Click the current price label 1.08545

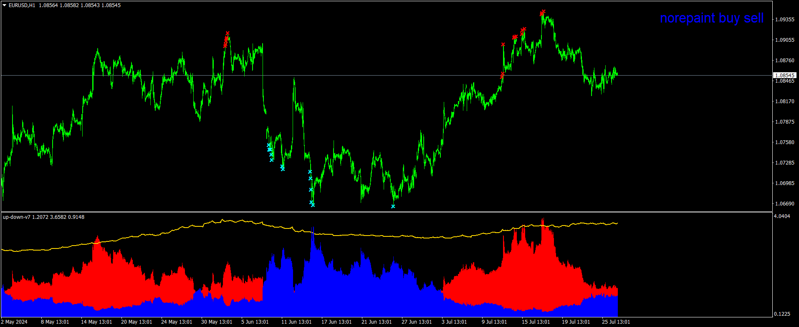785,76
